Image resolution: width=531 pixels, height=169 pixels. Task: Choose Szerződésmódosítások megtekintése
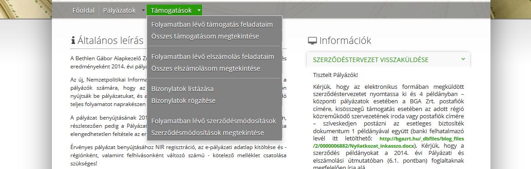(208, 133)
